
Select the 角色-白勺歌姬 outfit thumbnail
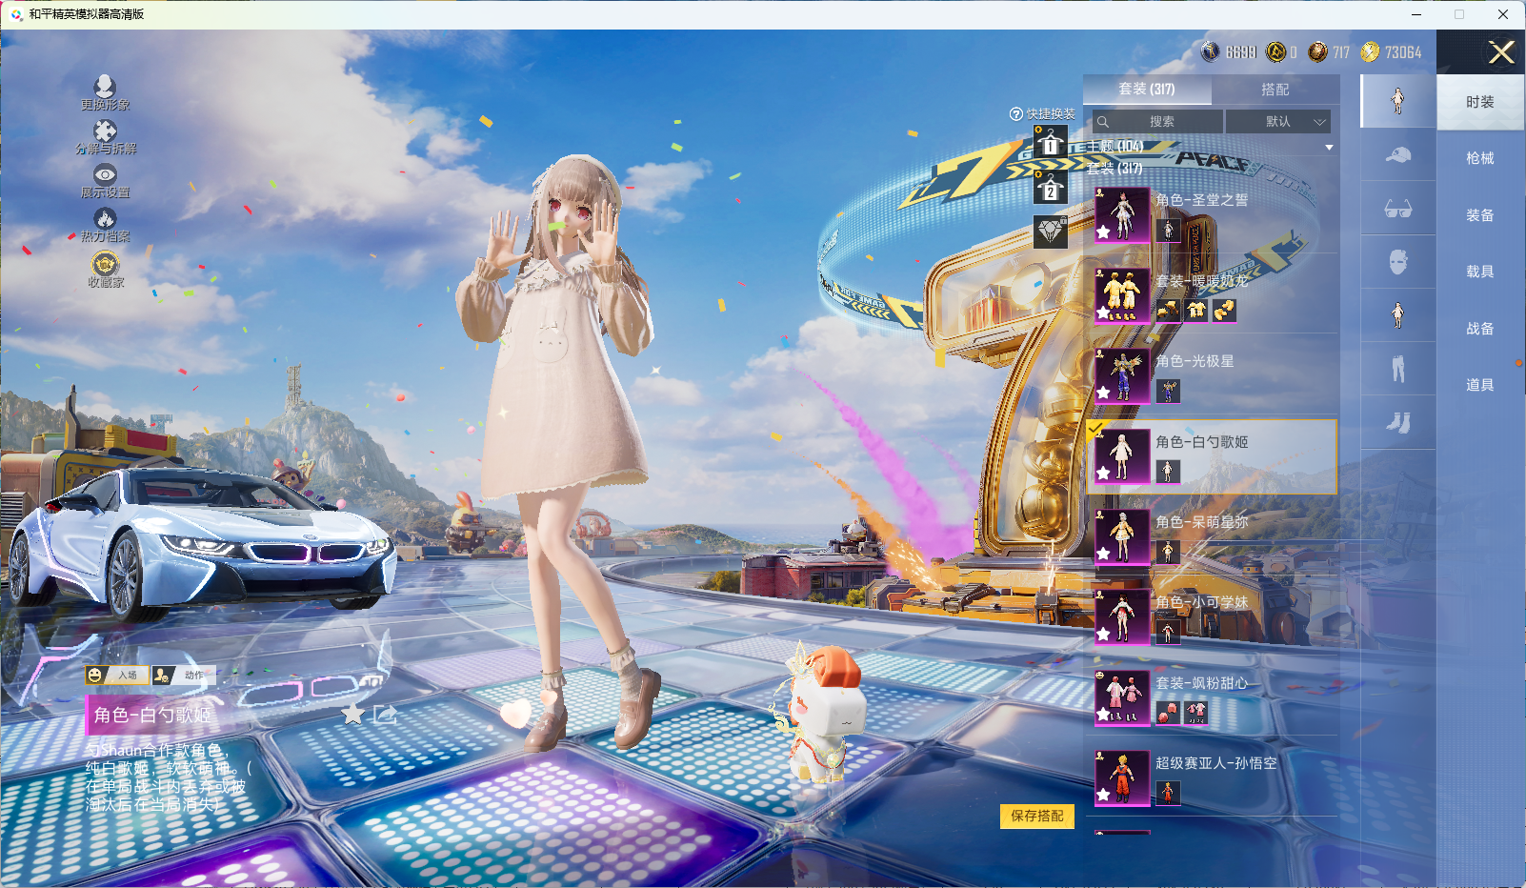point(1122,456)
